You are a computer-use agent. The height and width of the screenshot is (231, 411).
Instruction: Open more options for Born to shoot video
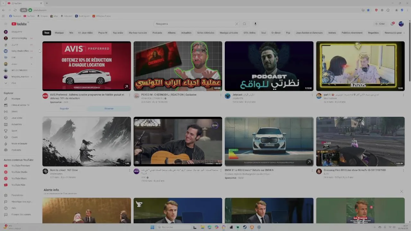(129, 170)
